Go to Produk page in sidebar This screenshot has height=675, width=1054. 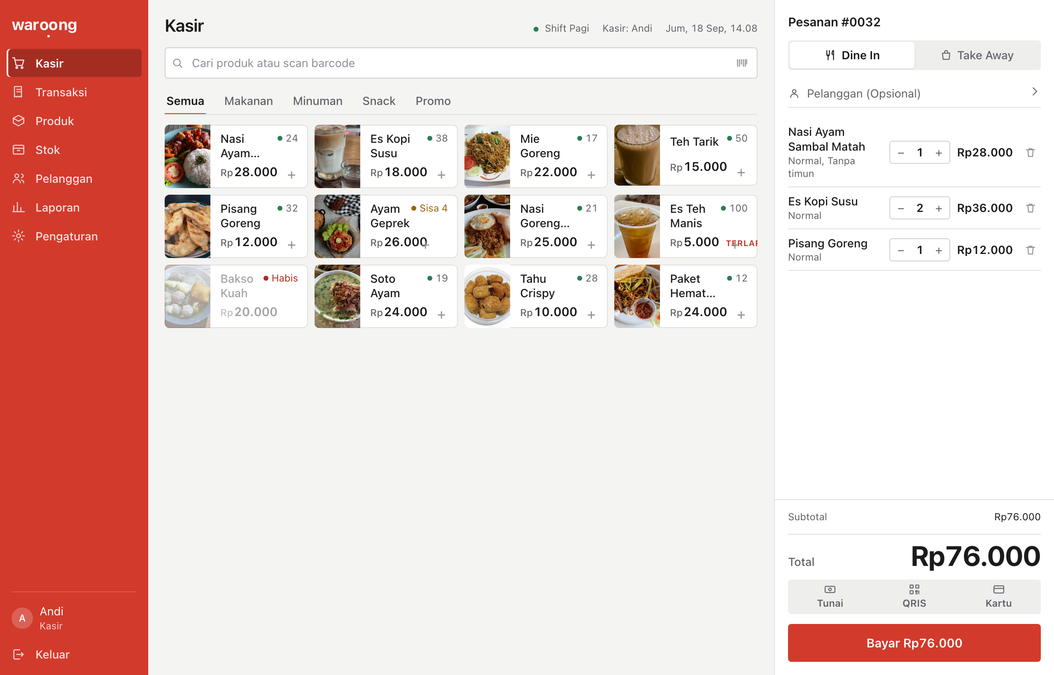click(74, 121)
